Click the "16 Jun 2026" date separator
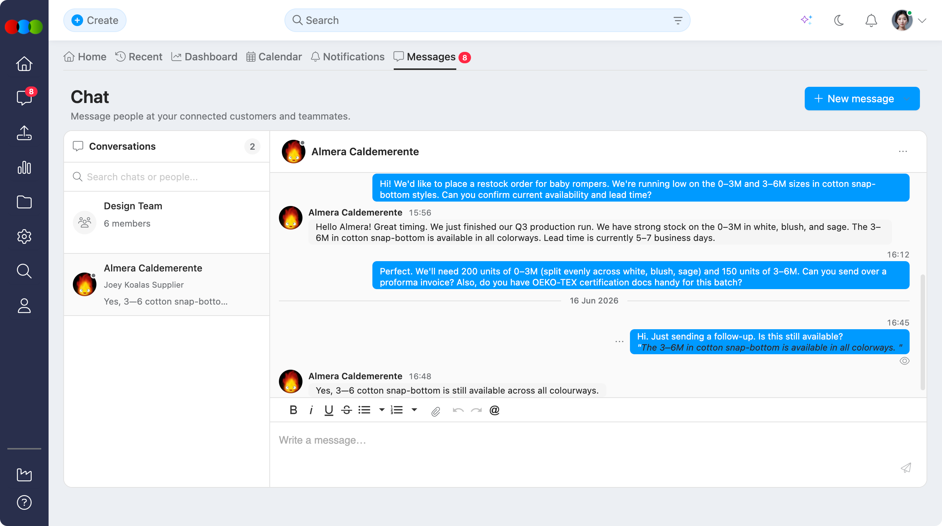This screenshot has height=526, width=942. (x=594, y=301)
